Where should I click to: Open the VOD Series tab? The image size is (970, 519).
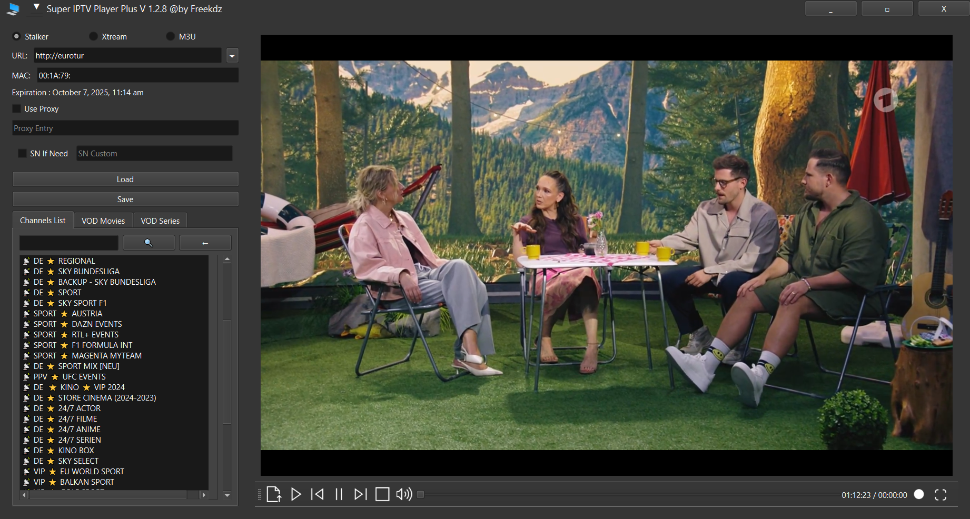coord(160,221)
